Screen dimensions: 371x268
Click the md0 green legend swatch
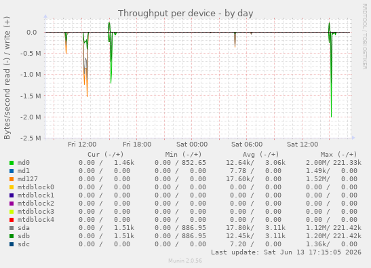point(12,163)
